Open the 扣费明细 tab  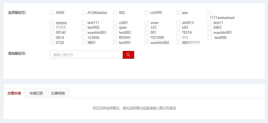(58, 93)
